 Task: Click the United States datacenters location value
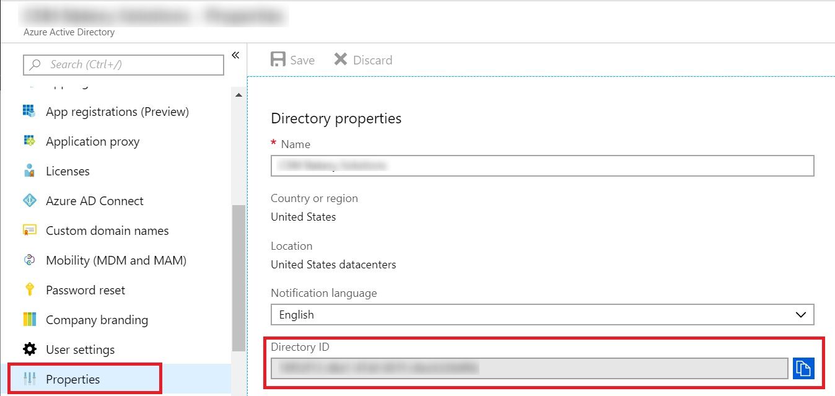333,265
